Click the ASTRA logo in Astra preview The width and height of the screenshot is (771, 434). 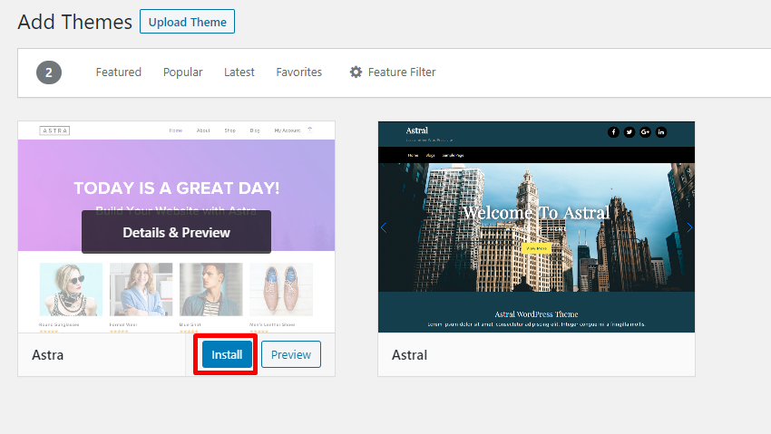click(54, 130)
